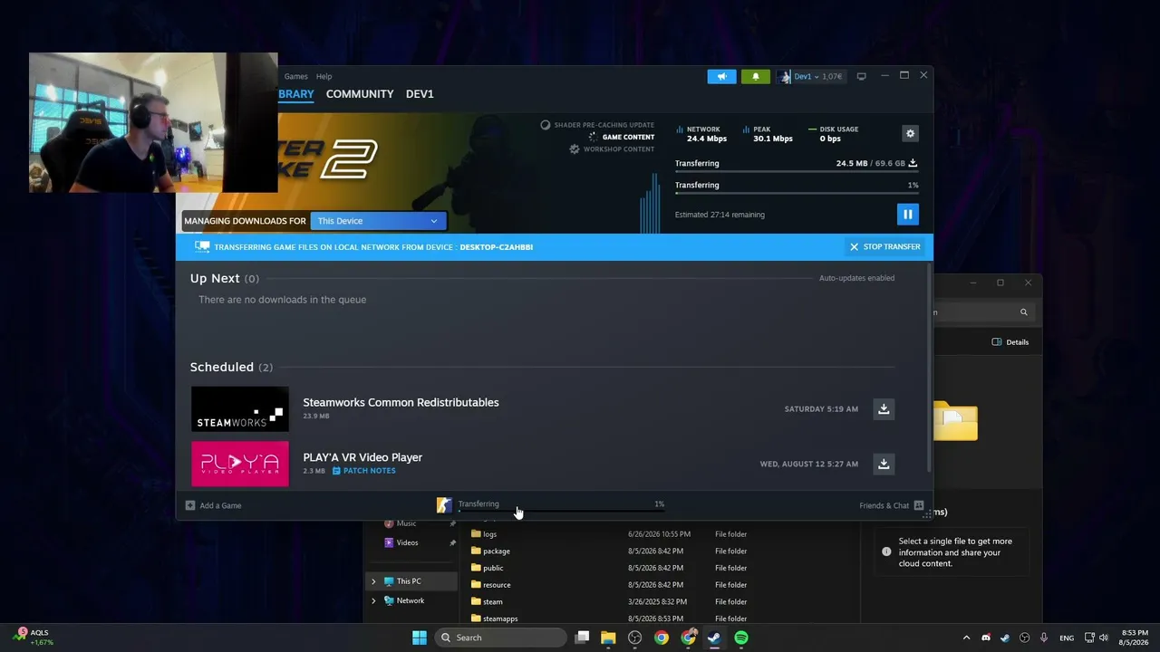Click the Workshop Content gear icon
Screen dimensions: 1160x652
574,149
